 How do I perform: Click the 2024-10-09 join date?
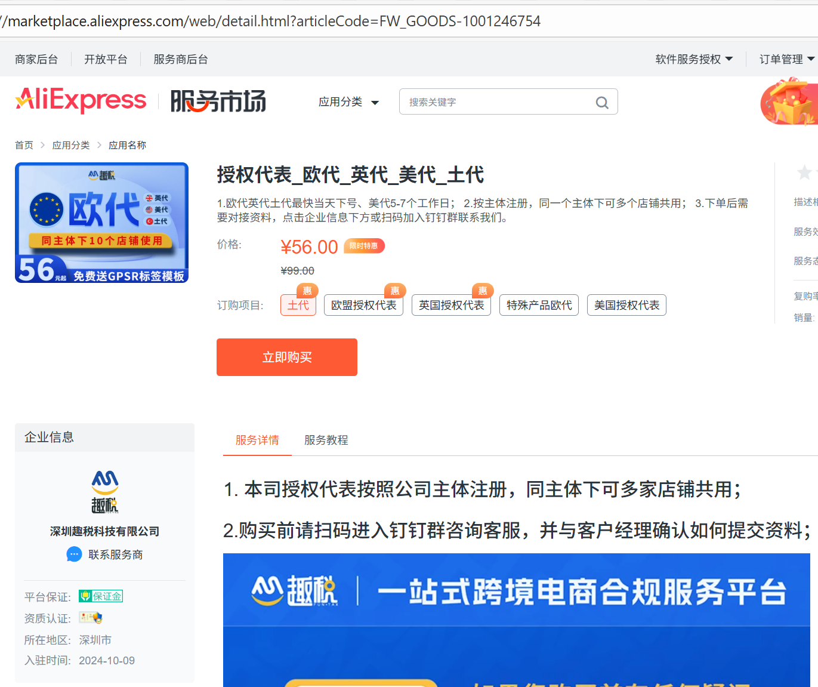click(x=107, y=661)
